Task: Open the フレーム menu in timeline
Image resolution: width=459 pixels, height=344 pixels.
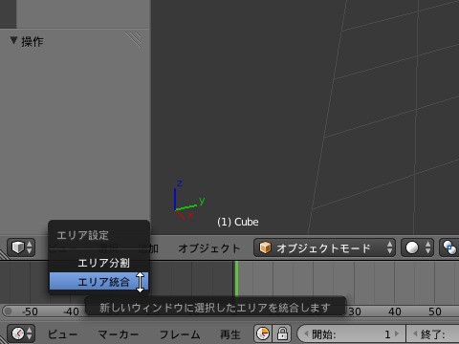Action: (180, 334)
